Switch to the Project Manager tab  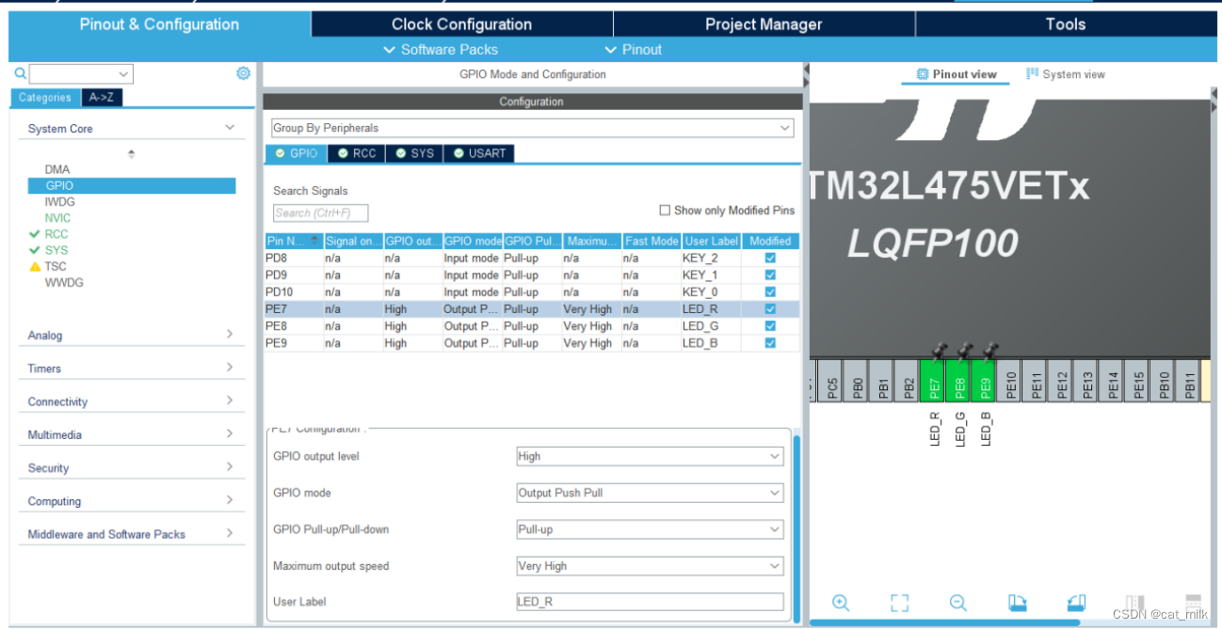[764, 24]
